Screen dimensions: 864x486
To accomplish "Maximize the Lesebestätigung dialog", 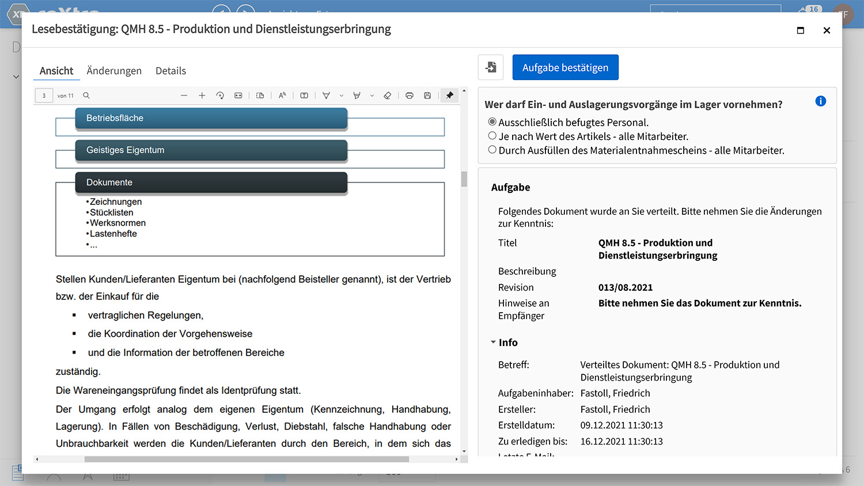I will click(800, 30).
